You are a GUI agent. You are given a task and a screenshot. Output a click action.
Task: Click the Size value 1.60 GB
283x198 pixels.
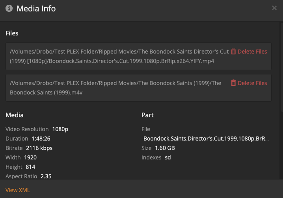[164, 148]
